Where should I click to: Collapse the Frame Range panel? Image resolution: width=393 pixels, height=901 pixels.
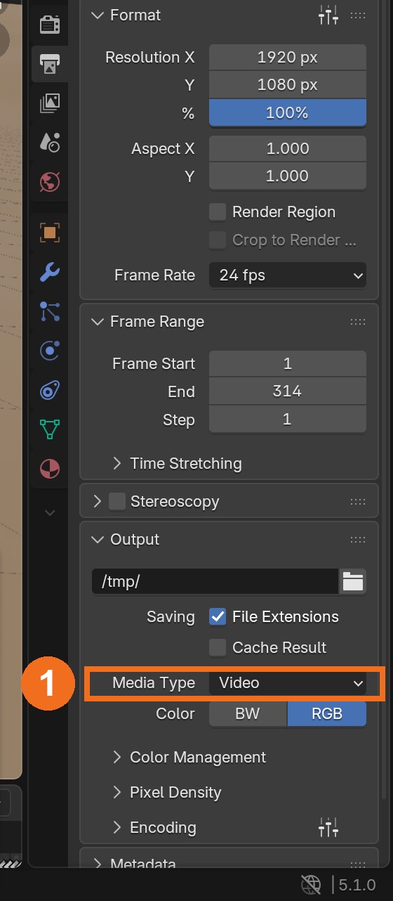click(x=98, y=321)
